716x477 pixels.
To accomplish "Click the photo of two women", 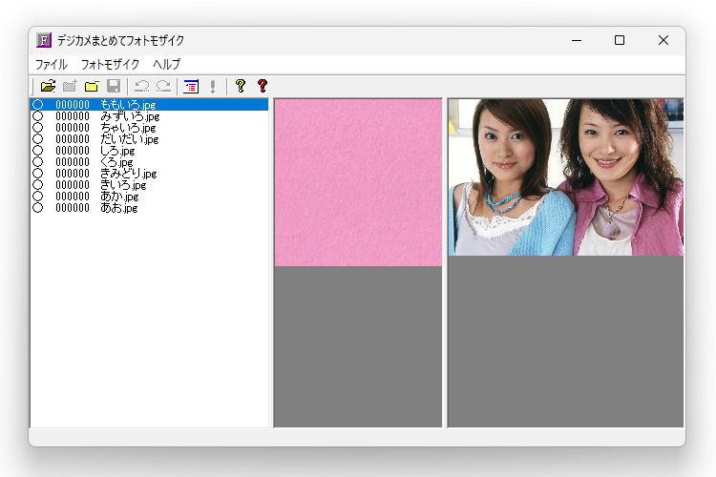I will 565,176.
